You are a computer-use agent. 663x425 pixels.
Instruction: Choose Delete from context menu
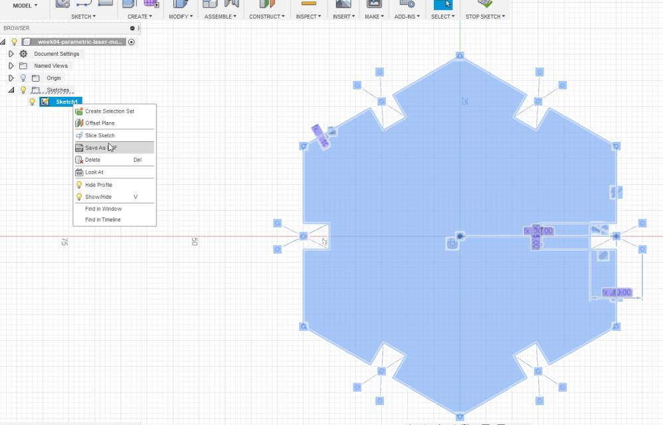114,160
